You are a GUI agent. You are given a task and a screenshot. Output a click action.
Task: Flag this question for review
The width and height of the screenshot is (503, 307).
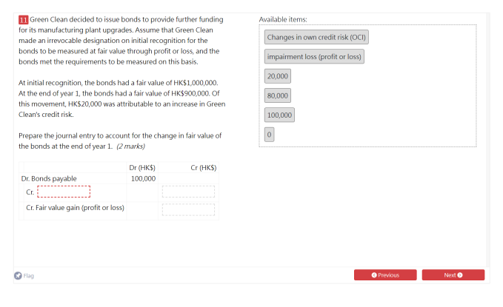click(x=24, y=276)
